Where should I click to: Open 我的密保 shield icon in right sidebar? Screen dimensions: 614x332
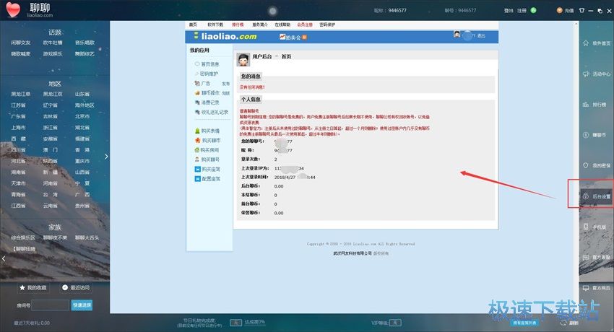(586, 165)
